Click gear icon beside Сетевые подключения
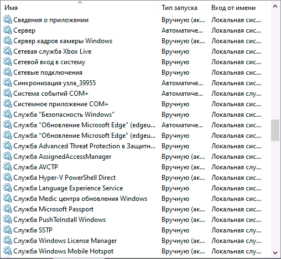Viewport: 281px width, 259px height. click(x=8, y=72)
